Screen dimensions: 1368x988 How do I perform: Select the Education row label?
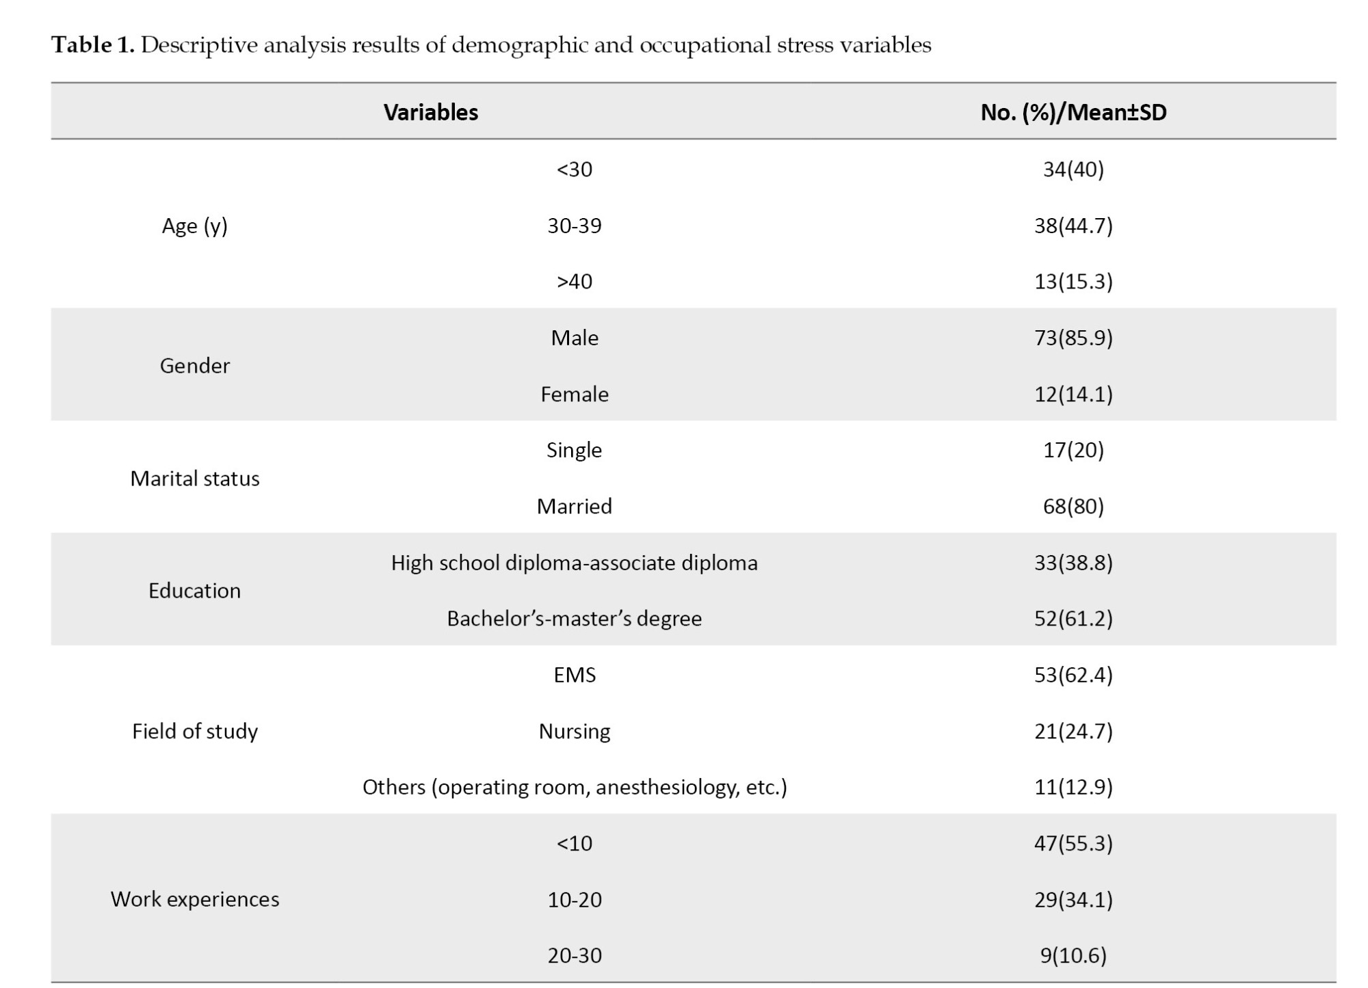(x=194, y=591)
